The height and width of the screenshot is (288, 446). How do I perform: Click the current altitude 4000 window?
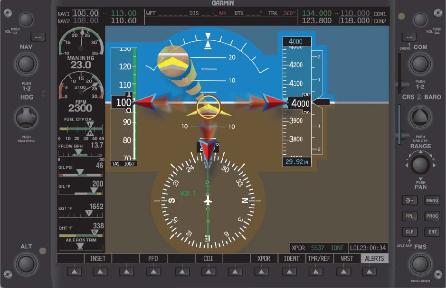[x=300, y=103]
